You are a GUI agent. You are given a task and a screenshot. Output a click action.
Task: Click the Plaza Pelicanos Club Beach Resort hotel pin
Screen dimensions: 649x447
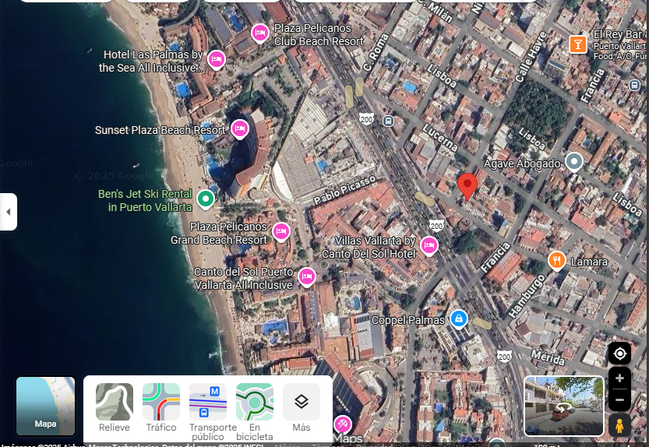[x=260, y=33]
